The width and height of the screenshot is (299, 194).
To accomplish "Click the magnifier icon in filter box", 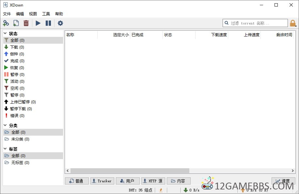I will pyautogui.click(x=227, y=23).
